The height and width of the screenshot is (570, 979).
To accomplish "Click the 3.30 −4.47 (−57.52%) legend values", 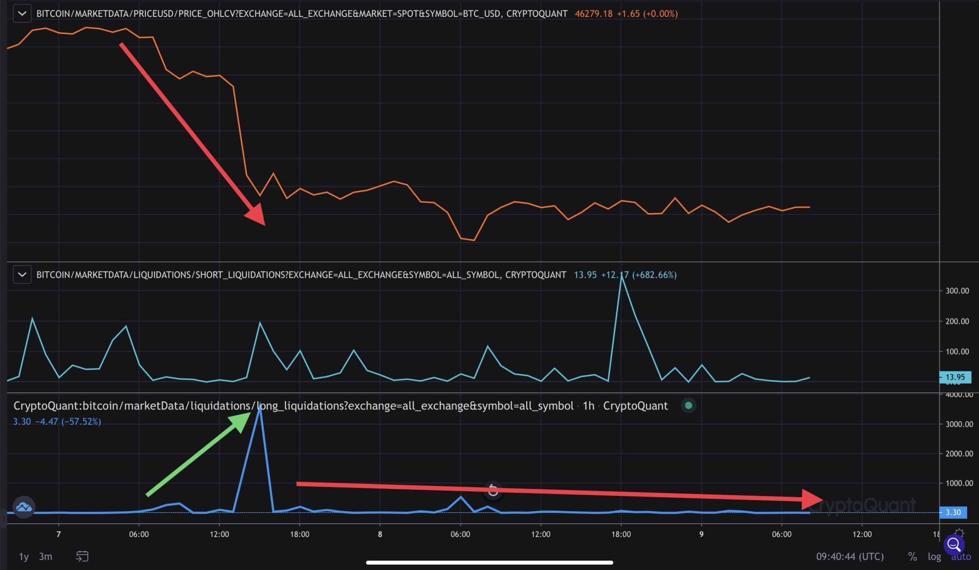I will pyautogui.click(x=57, y=422).
